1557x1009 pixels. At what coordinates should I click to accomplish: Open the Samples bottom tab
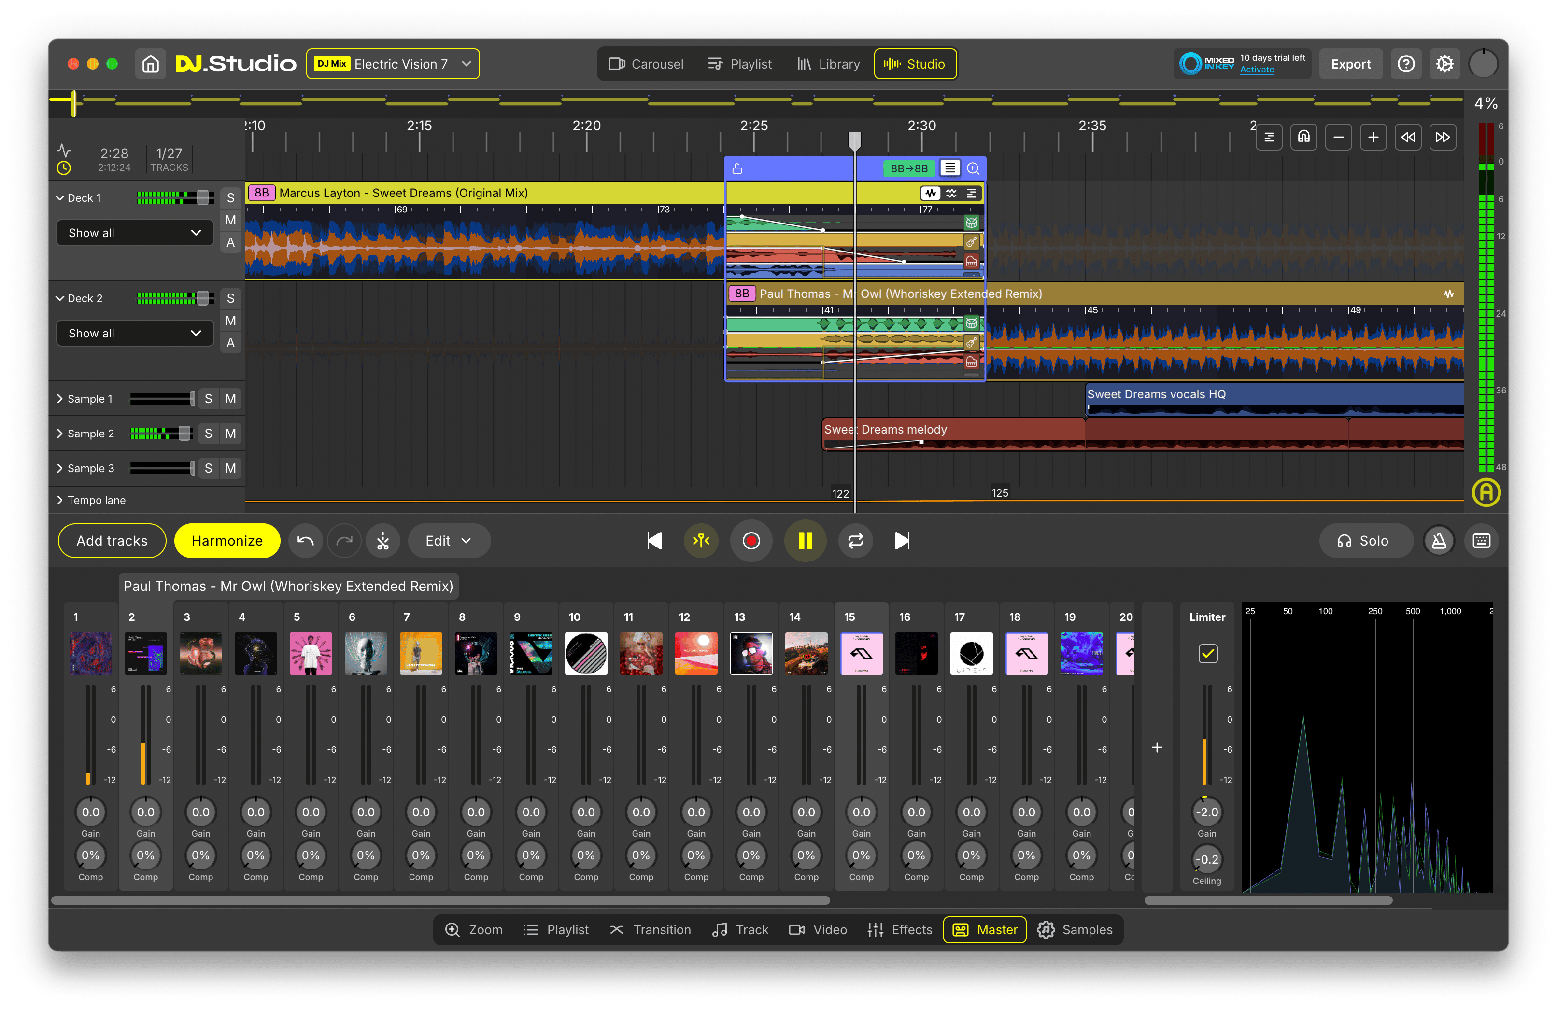pyautogui.click(x=1074, y=930)
